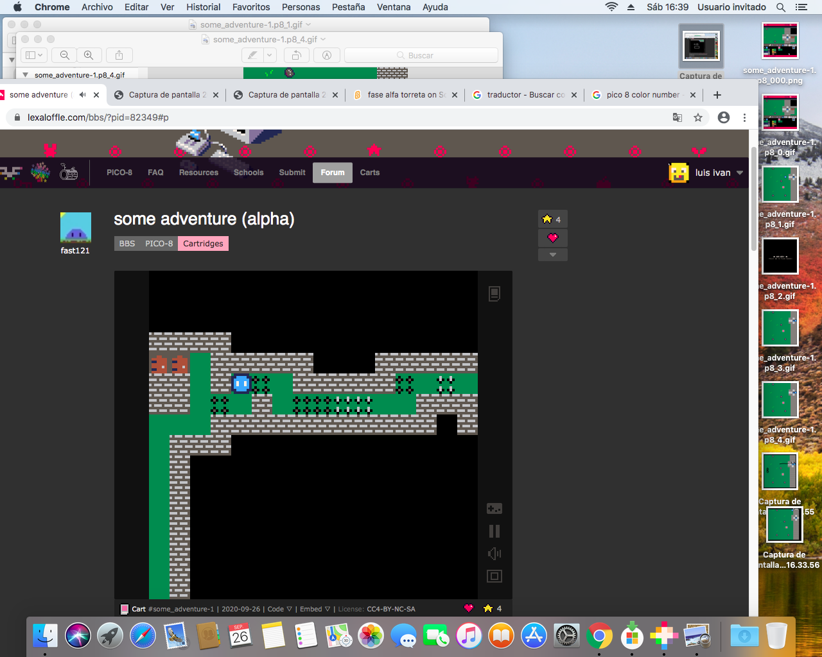This screenshot has height=657, width=822.
Task: Show the cart player controls gamepad icon
Action: pyautogui.click(x=494, y=509)
